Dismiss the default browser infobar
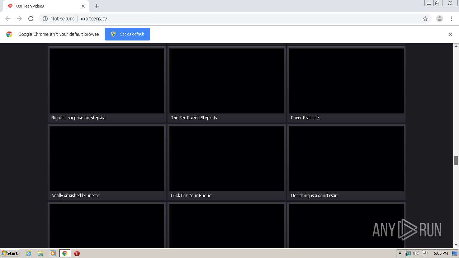Image resolution: width=459 pixels, height=258 pixels. tap(450, 34)
